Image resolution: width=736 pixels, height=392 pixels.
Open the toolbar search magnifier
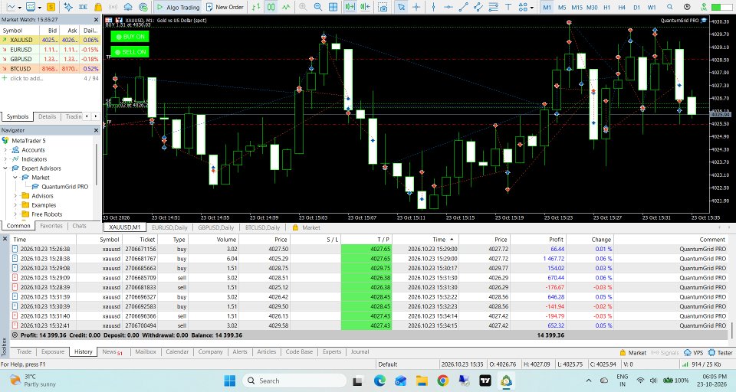(670, 7)
